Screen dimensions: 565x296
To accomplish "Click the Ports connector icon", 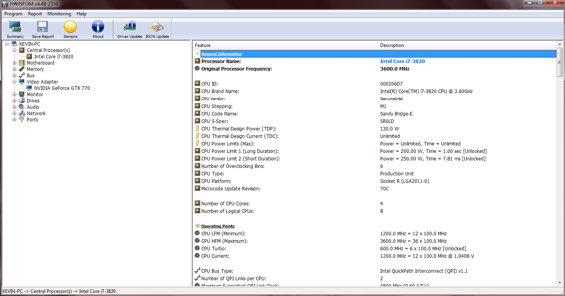I will [x=22, y=119].
